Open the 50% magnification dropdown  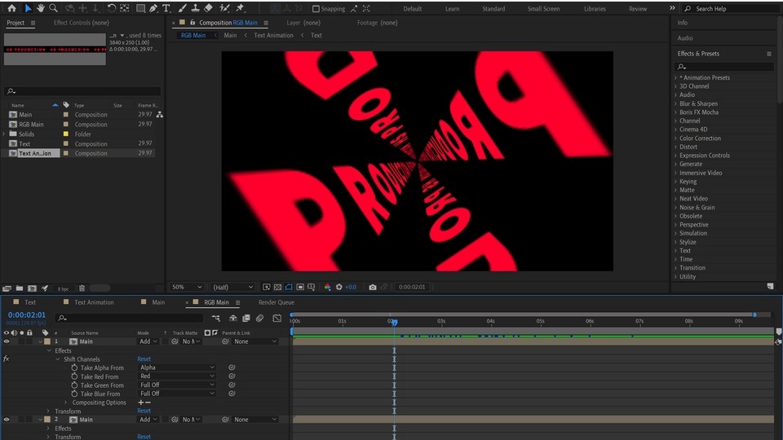pyautogui.click(x=188, y=287)
